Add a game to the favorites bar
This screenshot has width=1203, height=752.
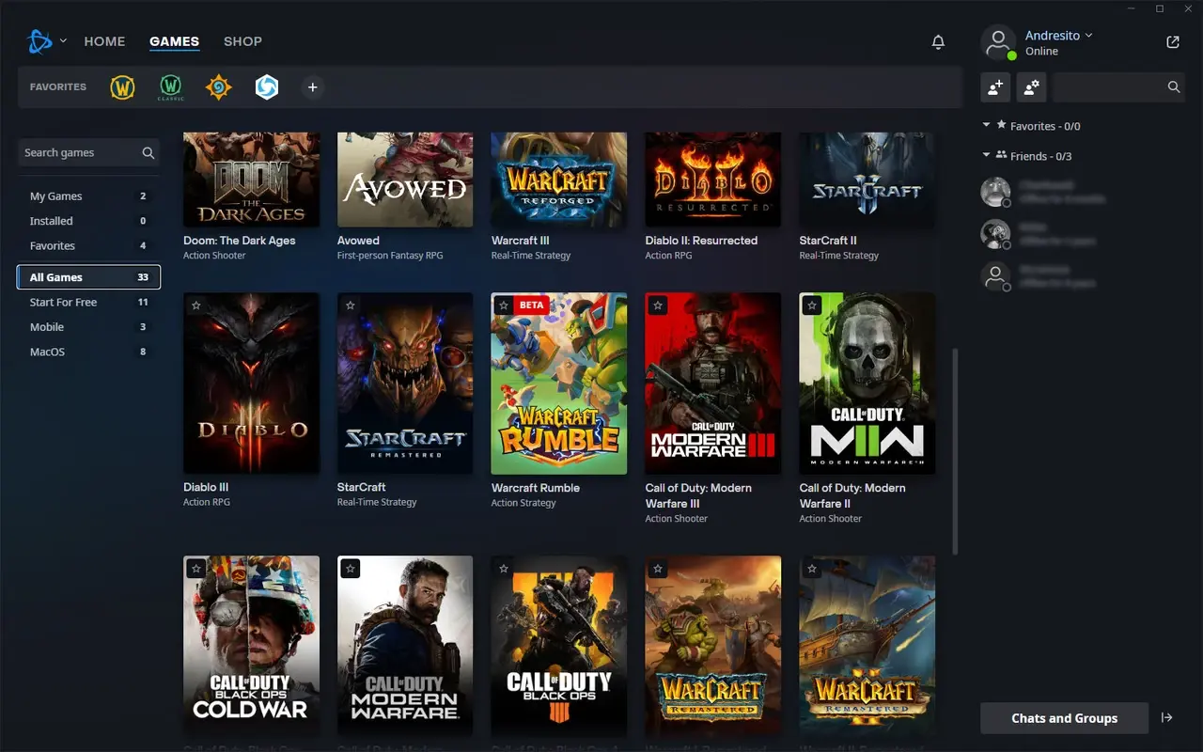pos(313,86)
